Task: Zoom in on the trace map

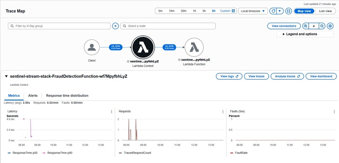Action: pos(306,26)
